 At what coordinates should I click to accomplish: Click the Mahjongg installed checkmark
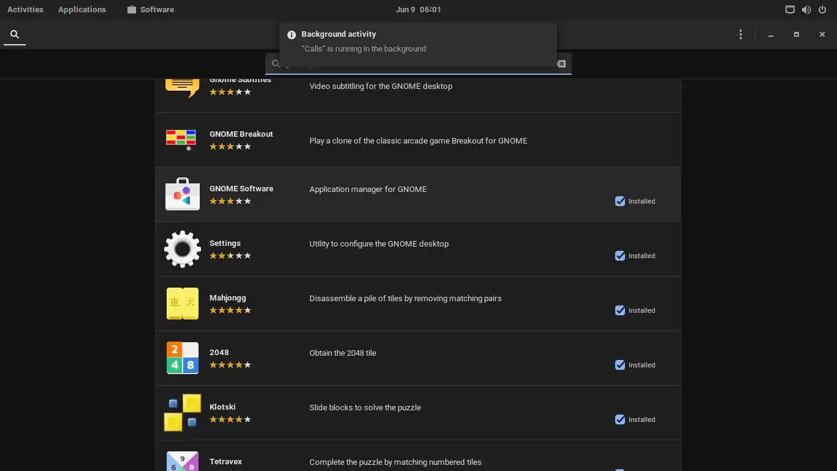(620, 310)
